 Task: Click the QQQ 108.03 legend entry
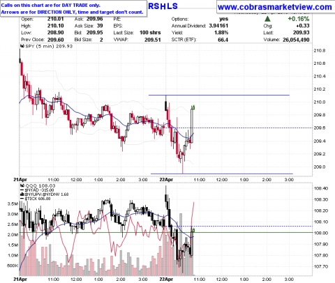38,186
